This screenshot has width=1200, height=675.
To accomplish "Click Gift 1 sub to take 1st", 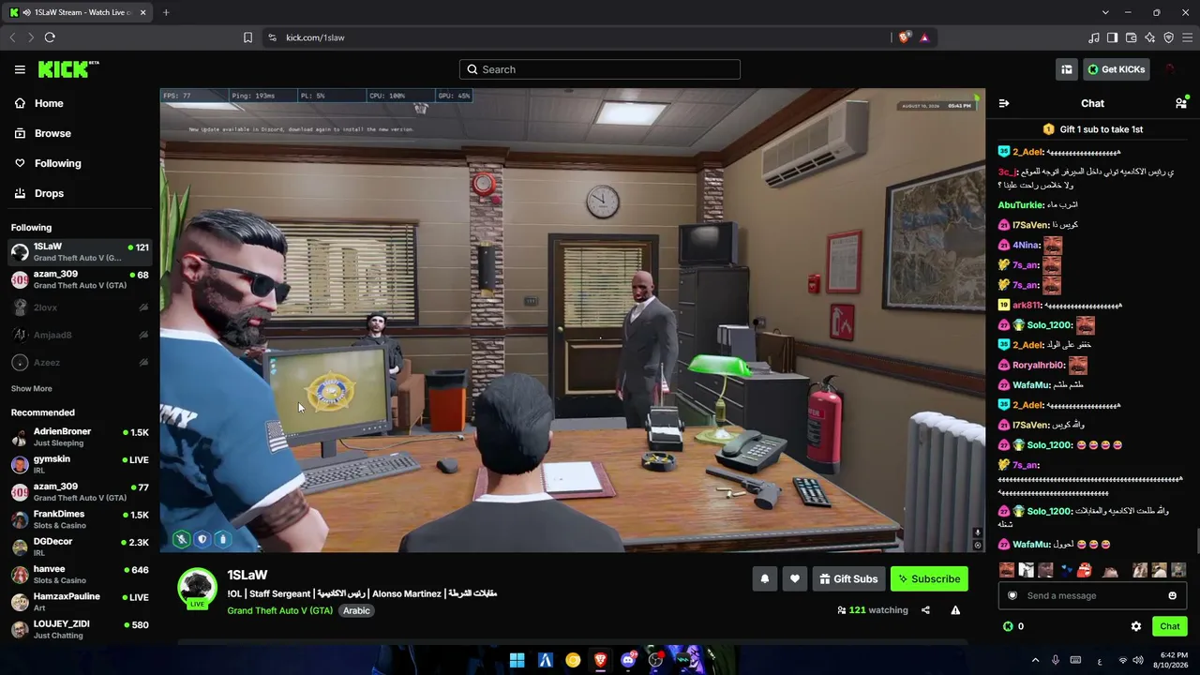I will pos(1092,129).
